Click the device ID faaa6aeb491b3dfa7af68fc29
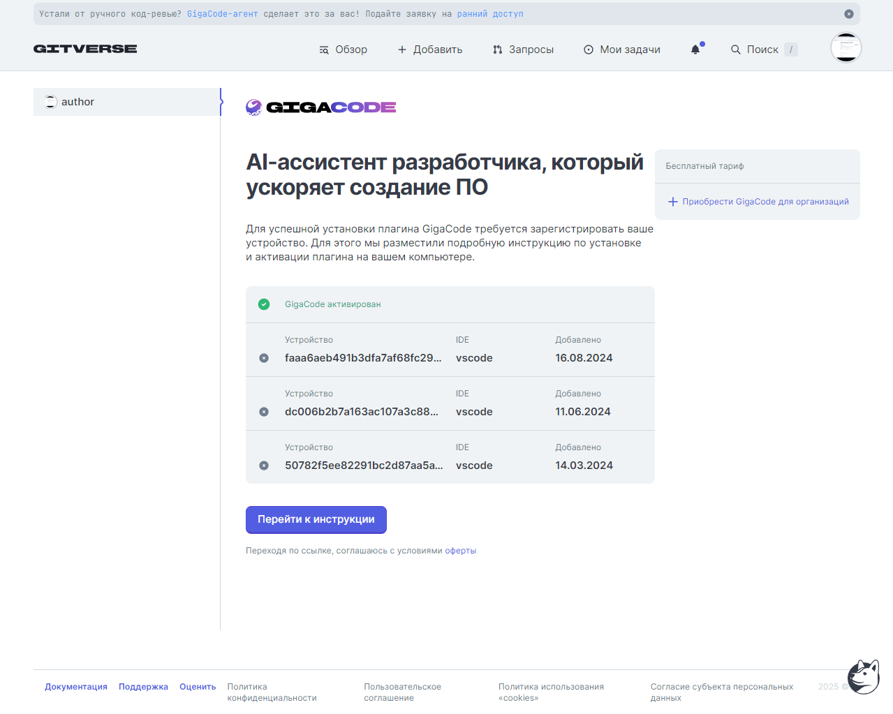Image resolution: width=893 pixels, height=714 pixels. 363,358
